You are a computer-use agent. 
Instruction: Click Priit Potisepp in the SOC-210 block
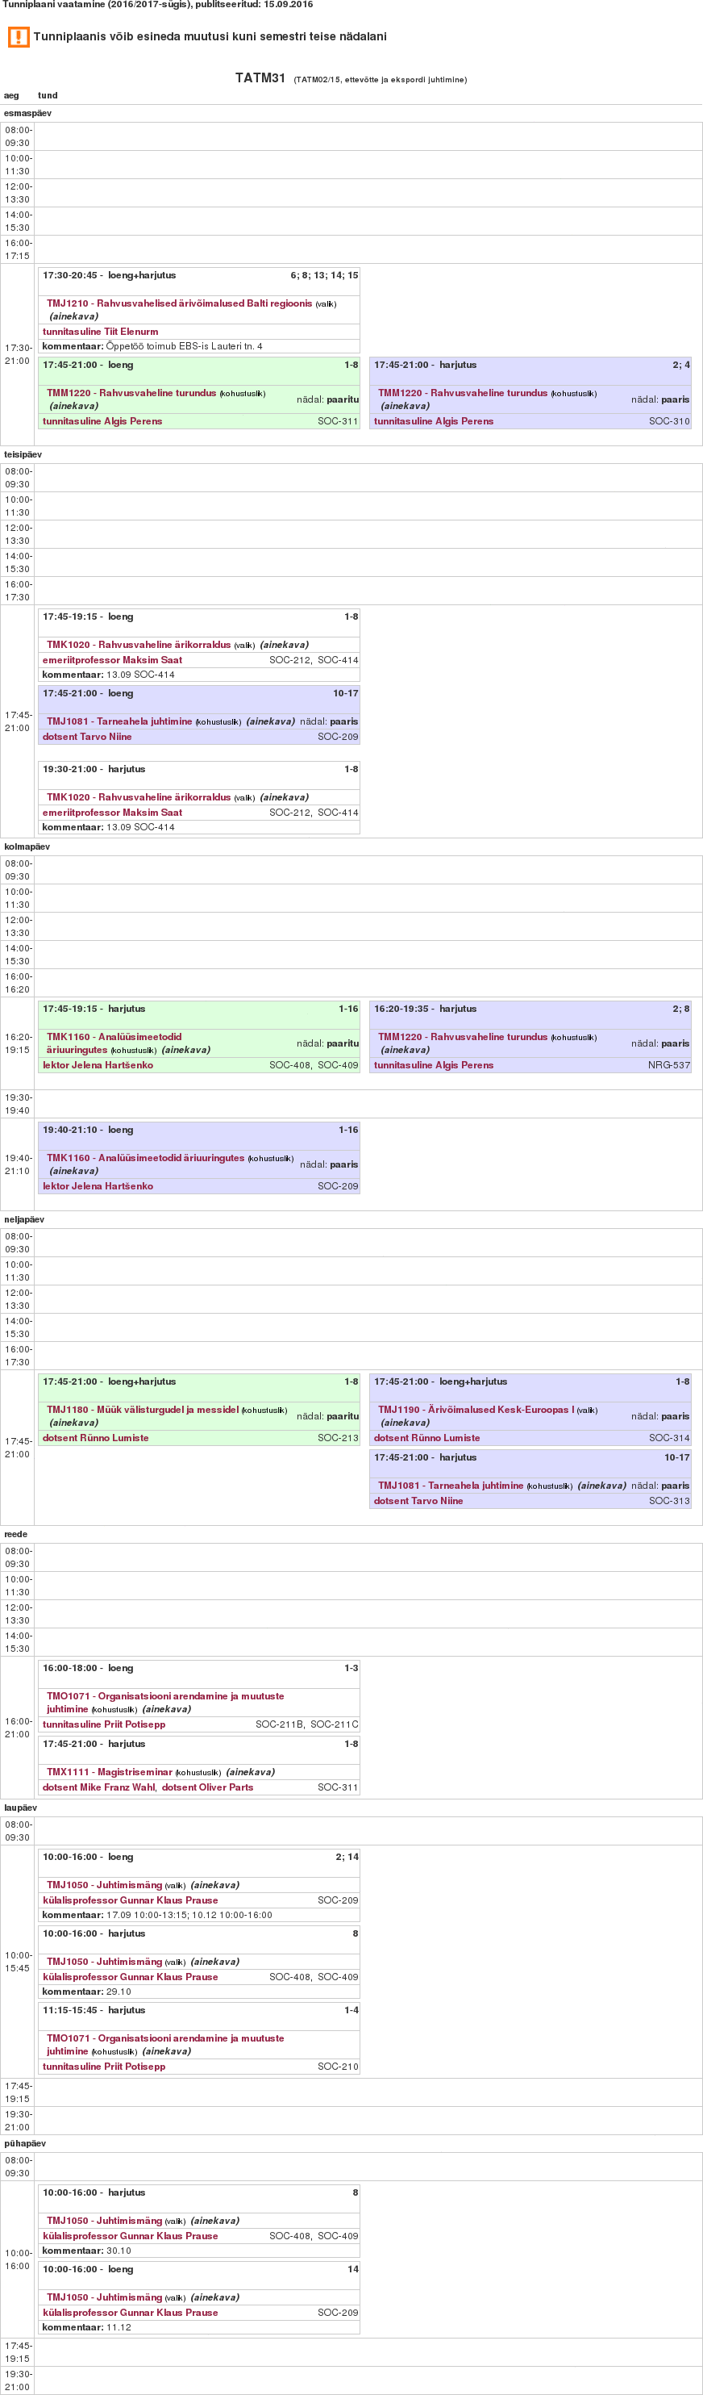[104, 2067]
